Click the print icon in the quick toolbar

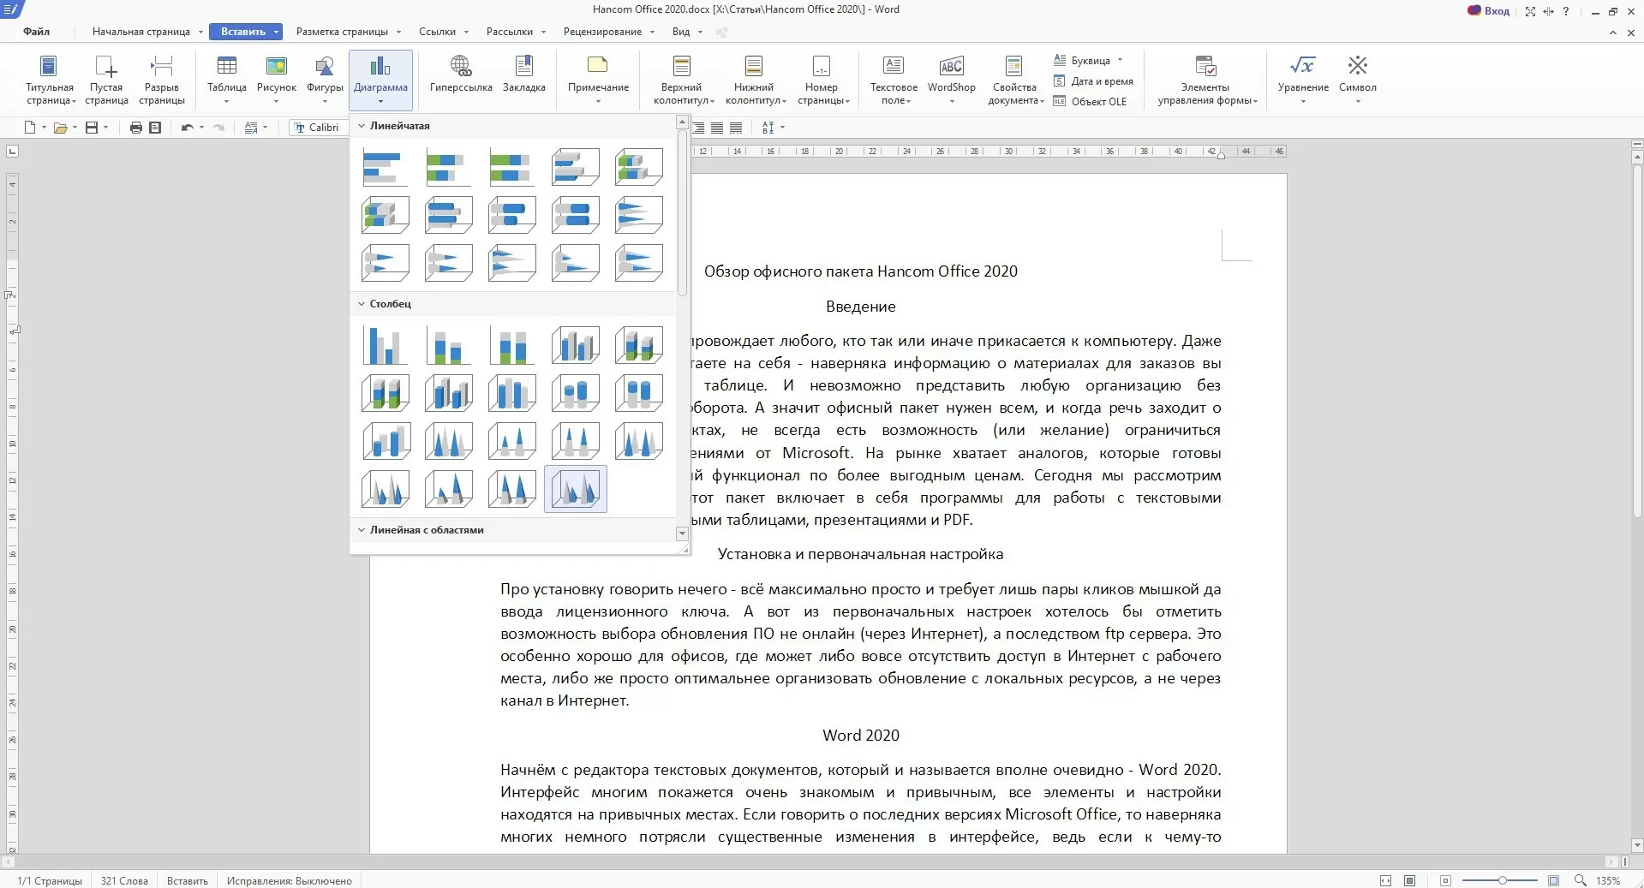pos(135,128)
